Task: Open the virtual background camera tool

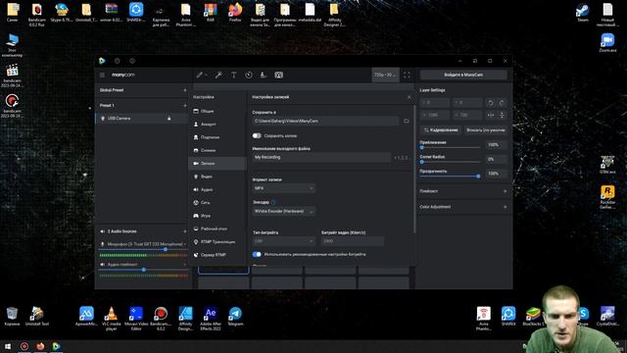Action: [x=278, y=75]
